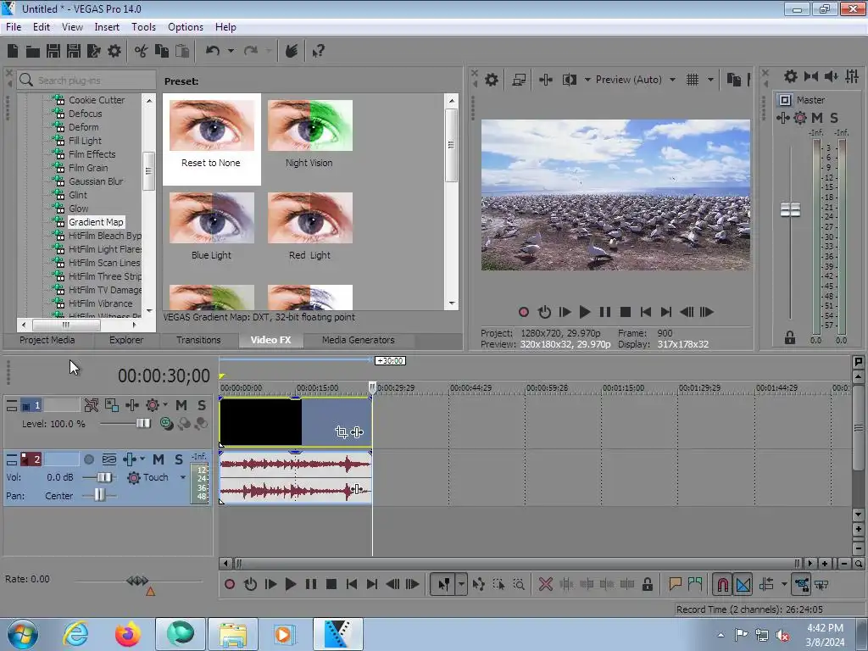
Task: Toggle the Lock Envelopes to Events button
Action: [801, 585]
